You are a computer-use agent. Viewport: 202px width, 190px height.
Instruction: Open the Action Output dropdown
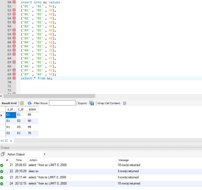click(x=44, y=154)
